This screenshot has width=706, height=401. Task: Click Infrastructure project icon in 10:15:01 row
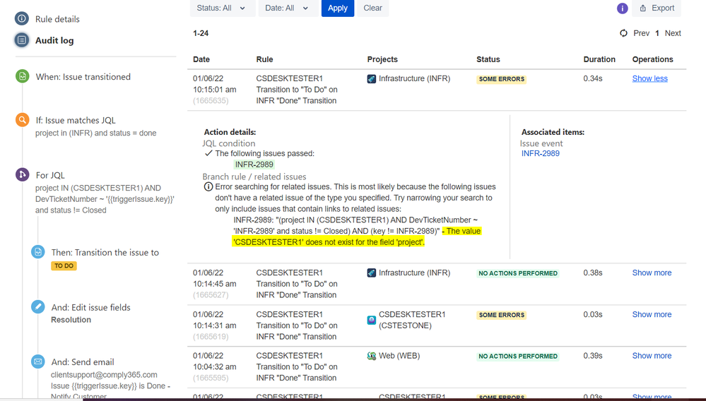coord(372,79)
